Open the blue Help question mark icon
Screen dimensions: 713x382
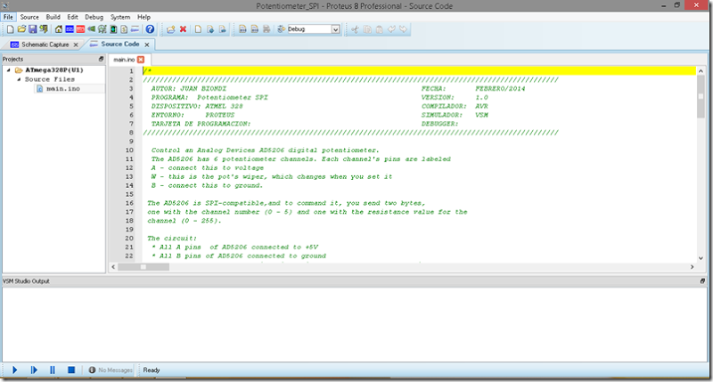(x=150, y=29)
